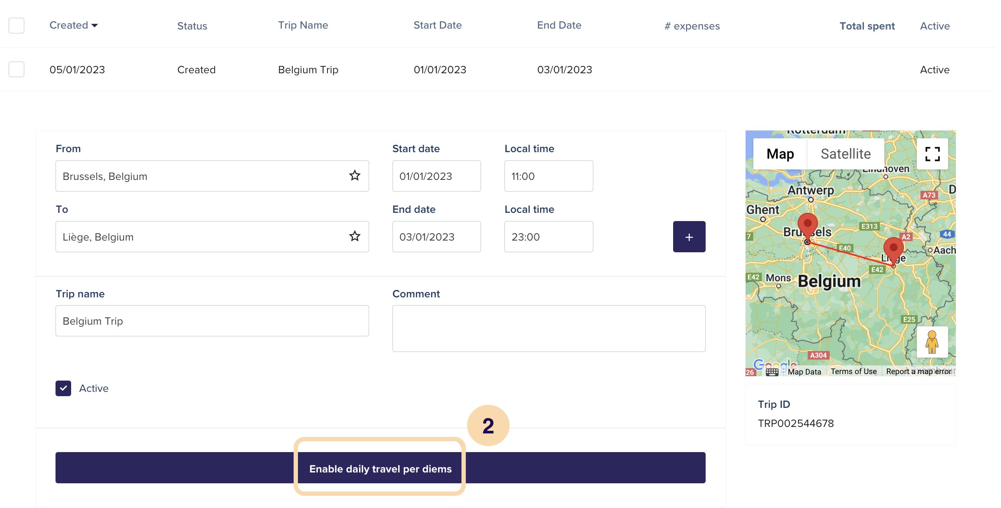Open the Start date 01/01/2023 picker
Viewport: 1001px width, 508px height.
(x=436, y=176)
